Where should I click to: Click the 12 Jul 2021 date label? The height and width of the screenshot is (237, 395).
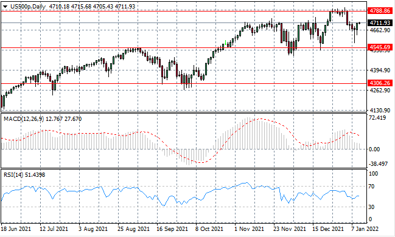tap(54, 229)
